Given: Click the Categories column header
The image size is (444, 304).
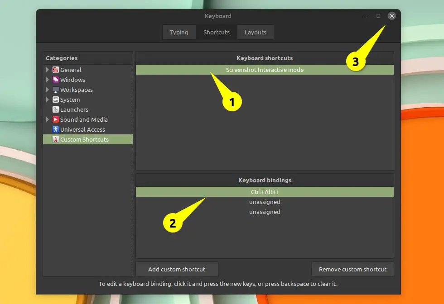Looking at the screenshot, I should tap(88, 58).
